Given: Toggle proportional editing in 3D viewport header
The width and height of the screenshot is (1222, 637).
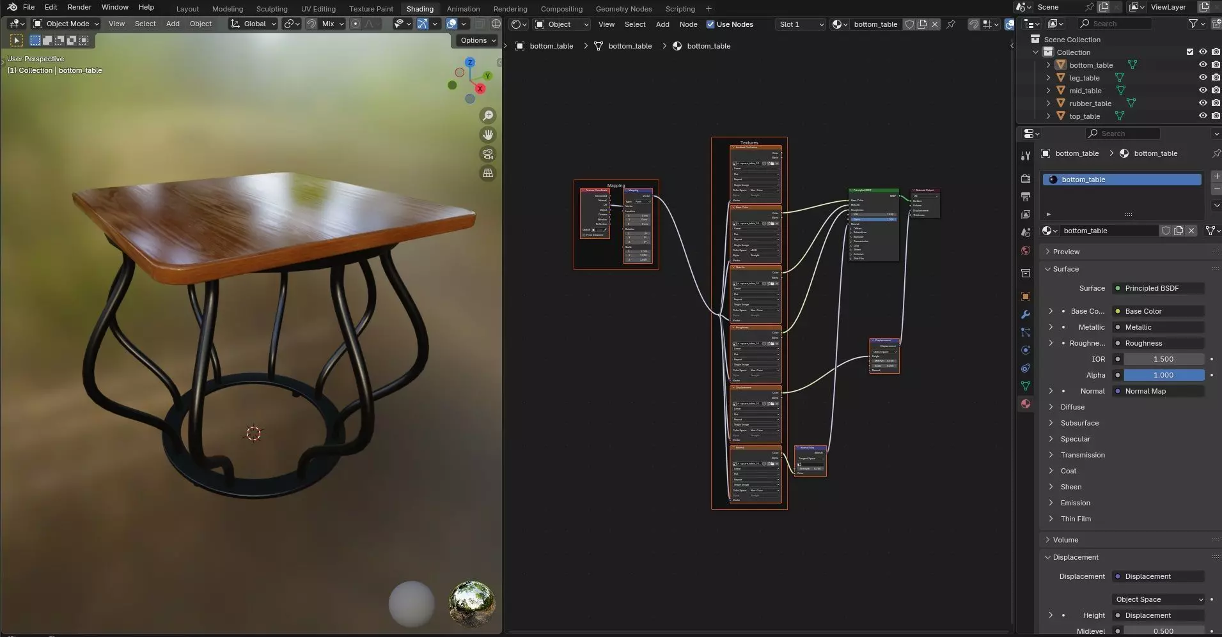Looking at the screenshot, I should coord(356,24).
